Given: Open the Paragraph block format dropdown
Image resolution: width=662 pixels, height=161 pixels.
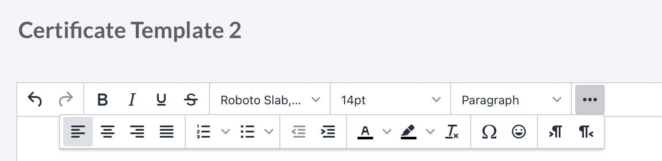Looking at the screenshot, I should point(511,100).
